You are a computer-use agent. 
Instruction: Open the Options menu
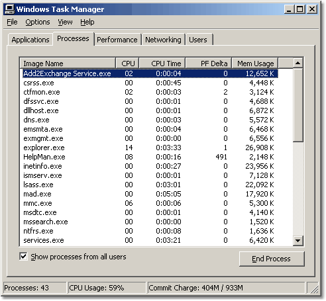click(38, 22)
